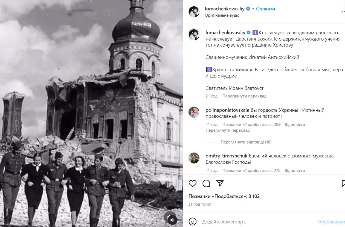
Task: Expand replies with Переглянути відповіді (16)
Action: (x=246, y=142)
